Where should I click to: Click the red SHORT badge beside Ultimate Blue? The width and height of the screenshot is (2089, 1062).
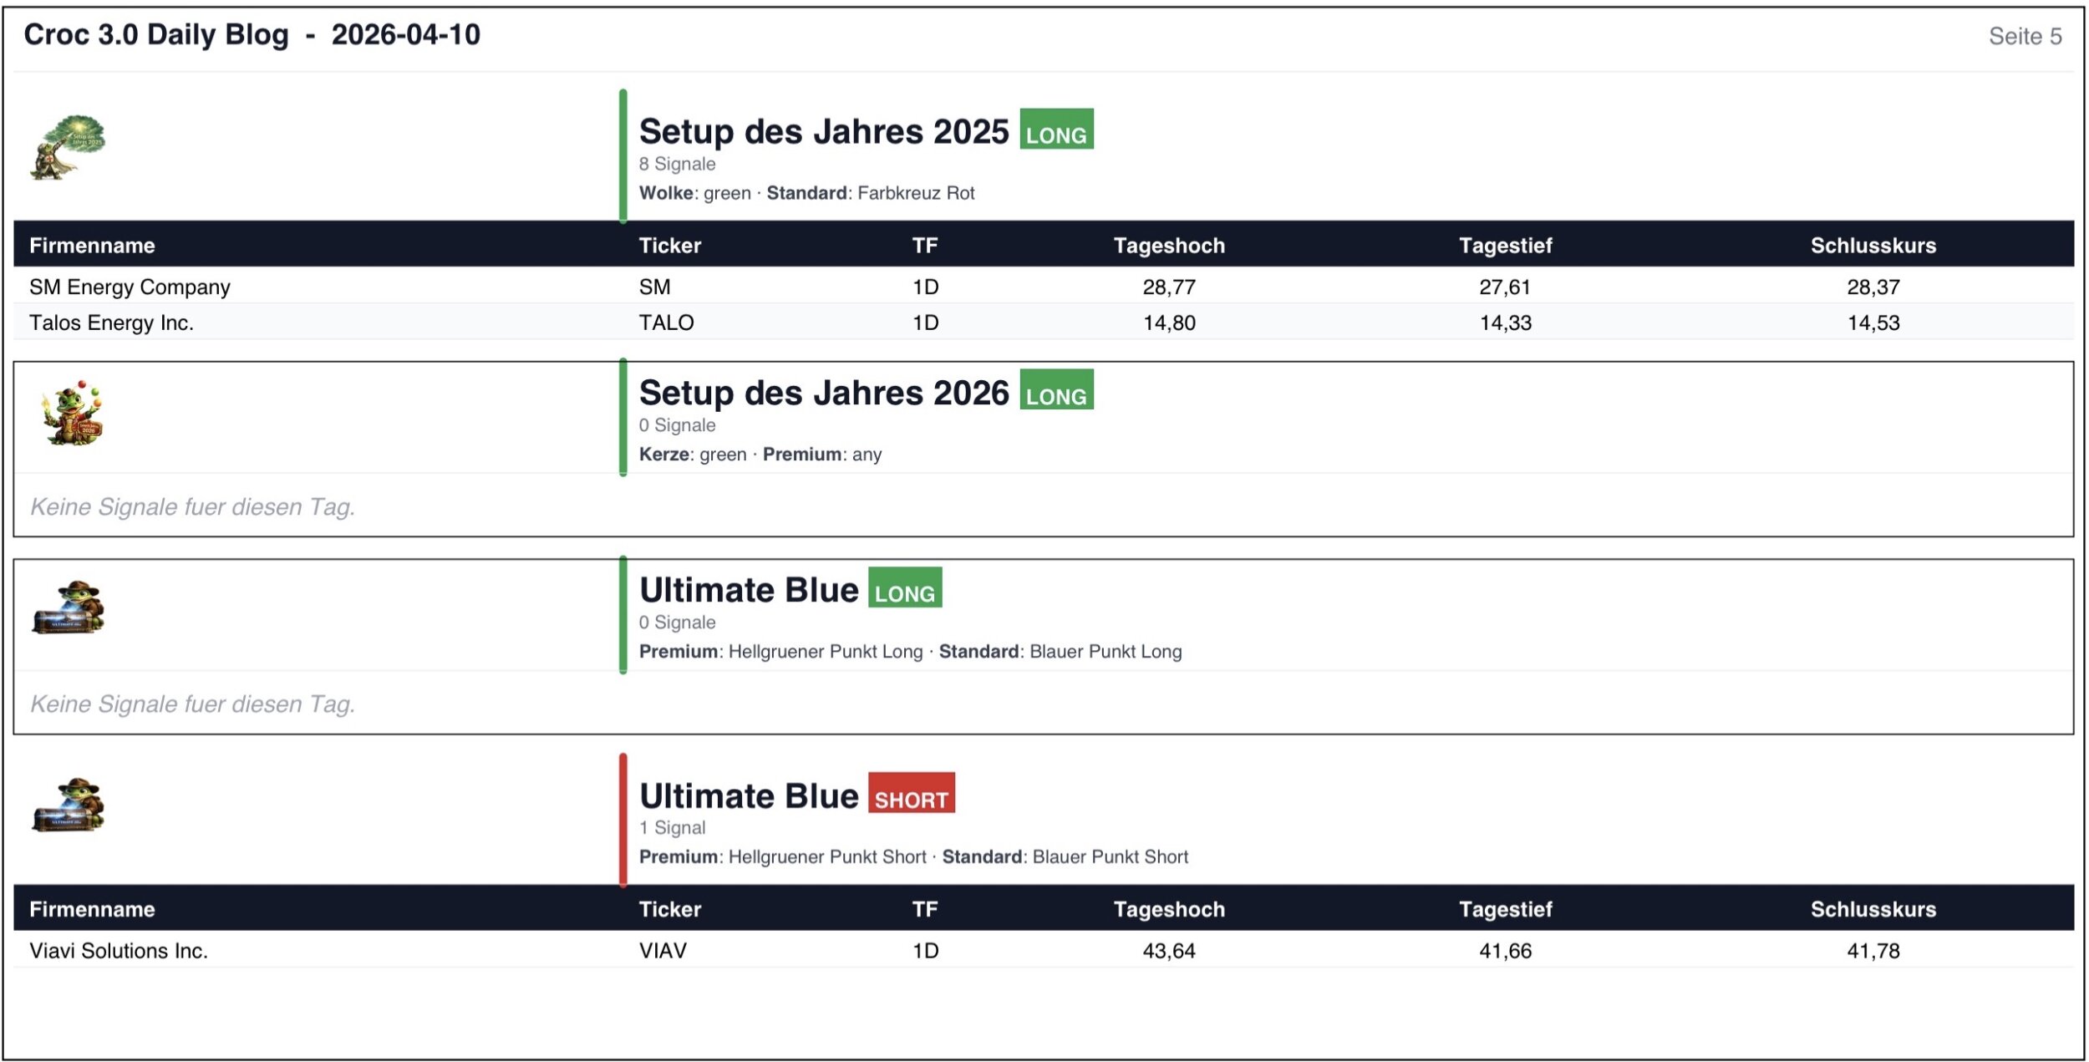coord(911,794)
